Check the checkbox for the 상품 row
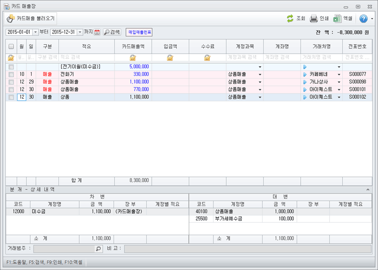The height and width of the screenshot is (270, 378). [11, 97]
